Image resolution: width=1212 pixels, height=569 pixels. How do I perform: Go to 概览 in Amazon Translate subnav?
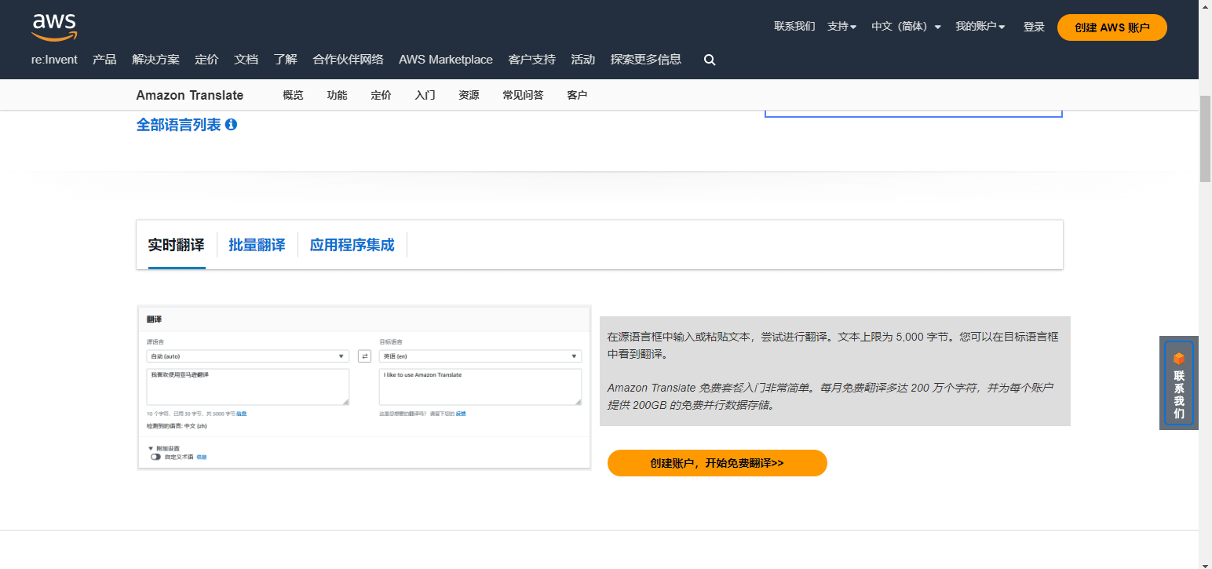click(293, 95)
